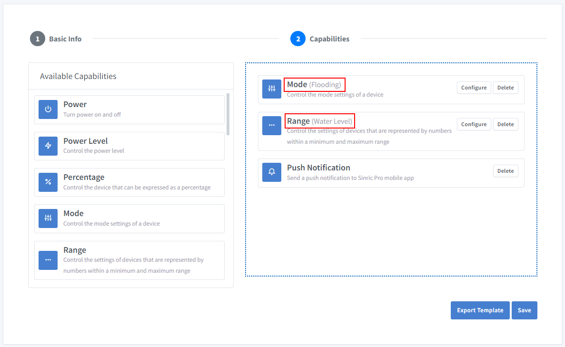Image resolution: width=565 pixels, height=347 pixels.
Task: Select the Percentage capability icon
Action: (48, 182)
